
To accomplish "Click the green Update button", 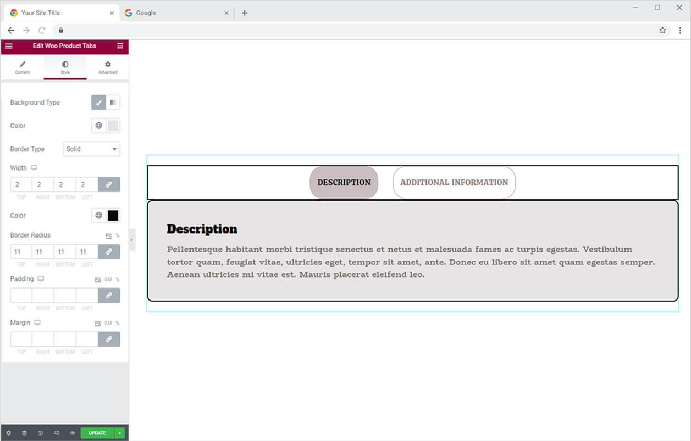I will click(x=97, y=433).
